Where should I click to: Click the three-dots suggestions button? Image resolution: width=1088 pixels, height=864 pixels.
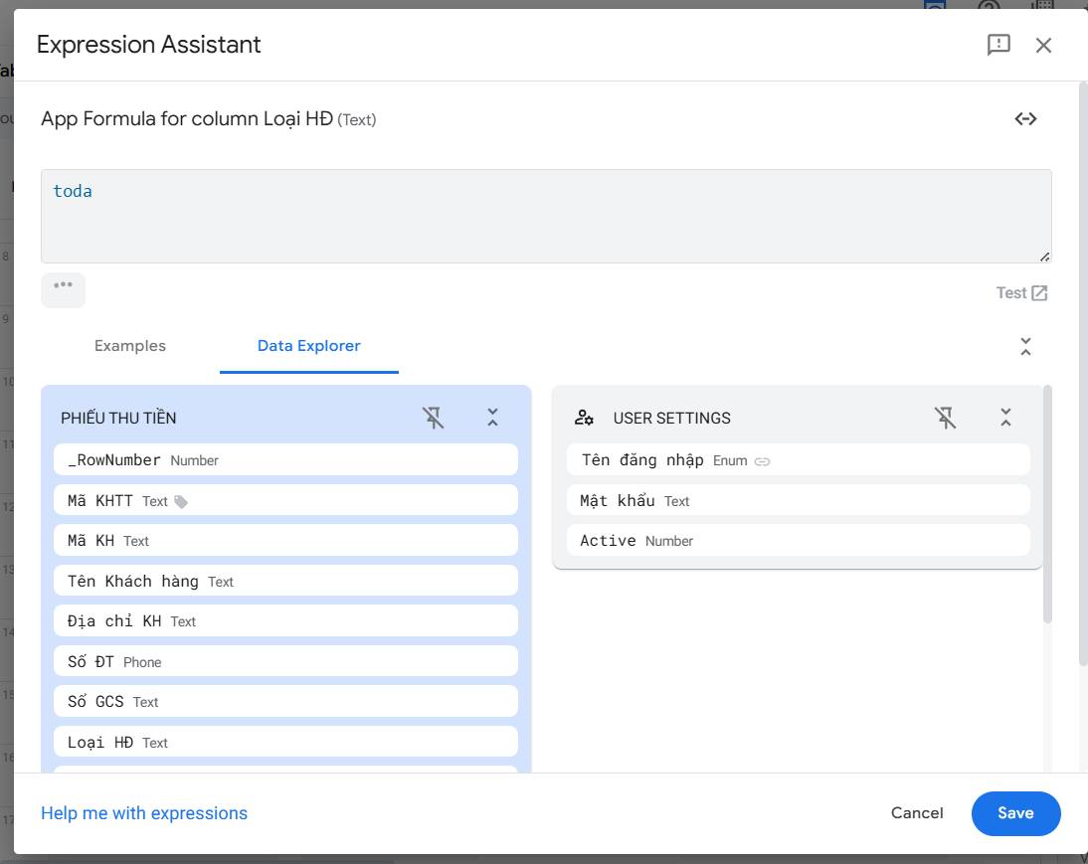coord(63,289)
